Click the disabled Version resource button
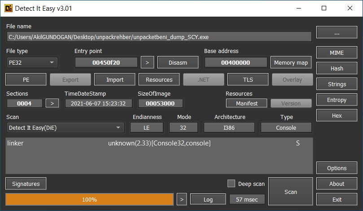The height and width of the screenshot is (211, 363). (x=291, y=103)
